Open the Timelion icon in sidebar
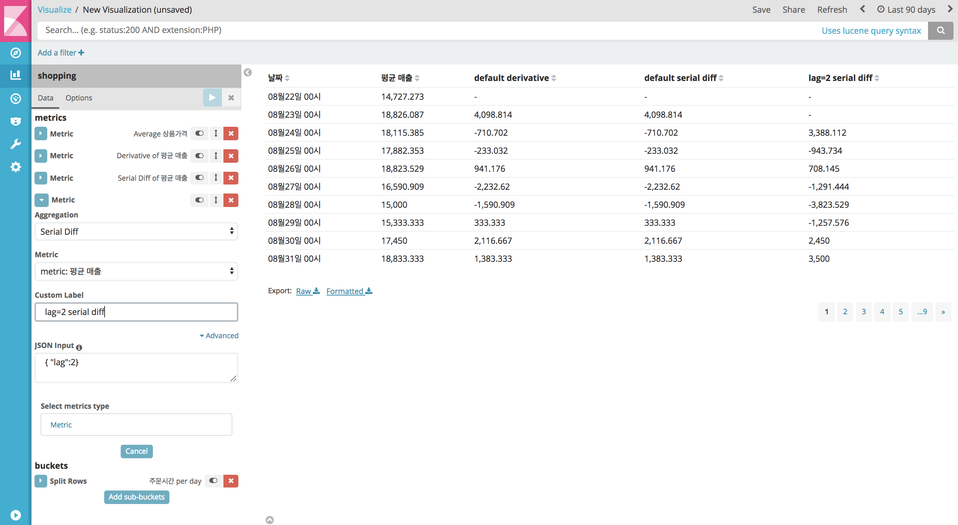Viewport: 958px width, 525px height. click(x=15, y=121)
